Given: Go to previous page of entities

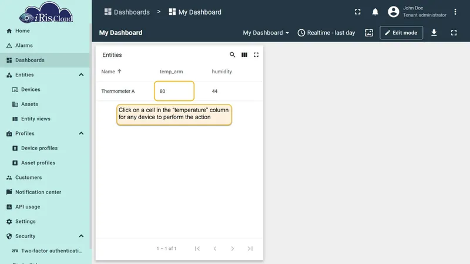Looking at the screenshot, I should (215, 248).
